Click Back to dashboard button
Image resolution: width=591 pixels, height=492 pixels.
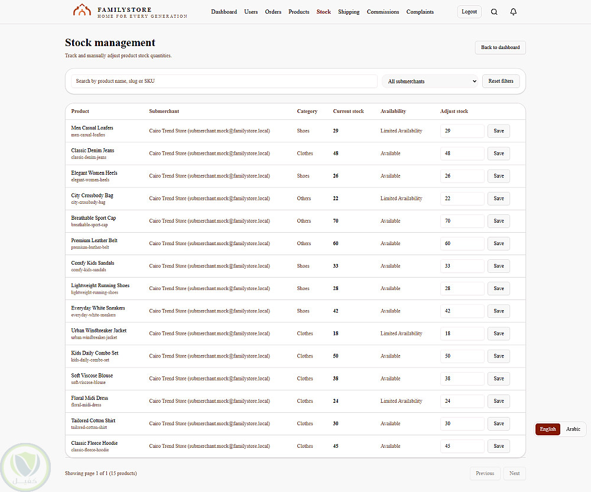pos(500,47)
